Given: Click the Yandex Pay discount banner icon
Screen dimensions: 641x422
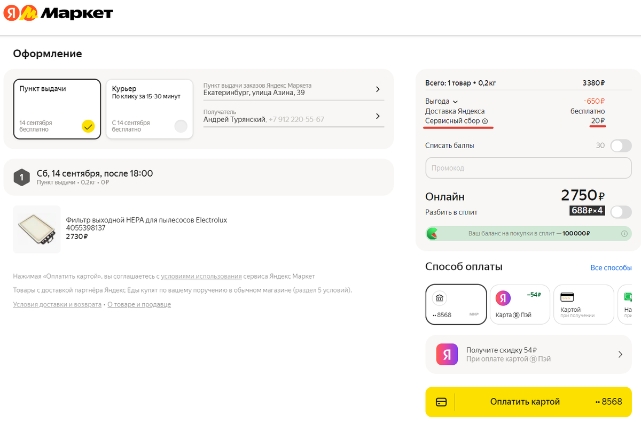Looking at the screenshot, I should [447, 354].
